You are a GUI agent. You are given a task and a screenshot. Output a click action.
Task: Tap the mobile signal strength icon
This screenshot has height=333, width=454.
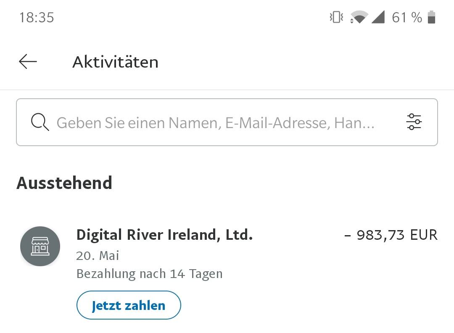point(378,17)
